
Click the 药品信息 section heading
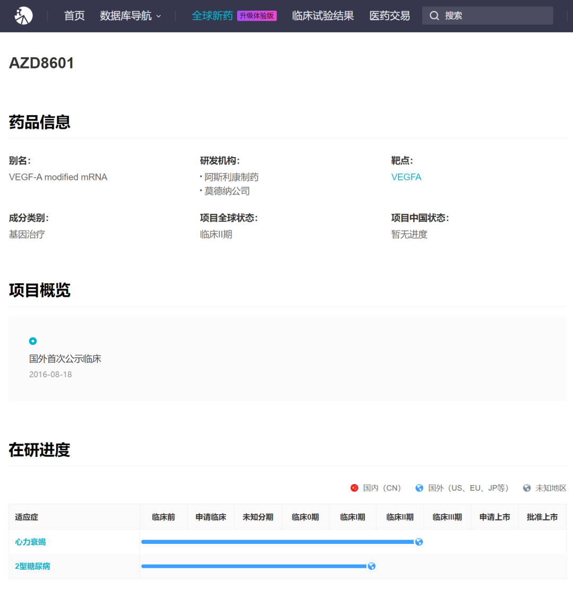[40, 122]
